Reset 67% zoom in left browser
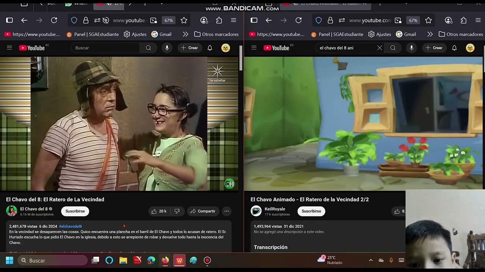 (169, 20)
